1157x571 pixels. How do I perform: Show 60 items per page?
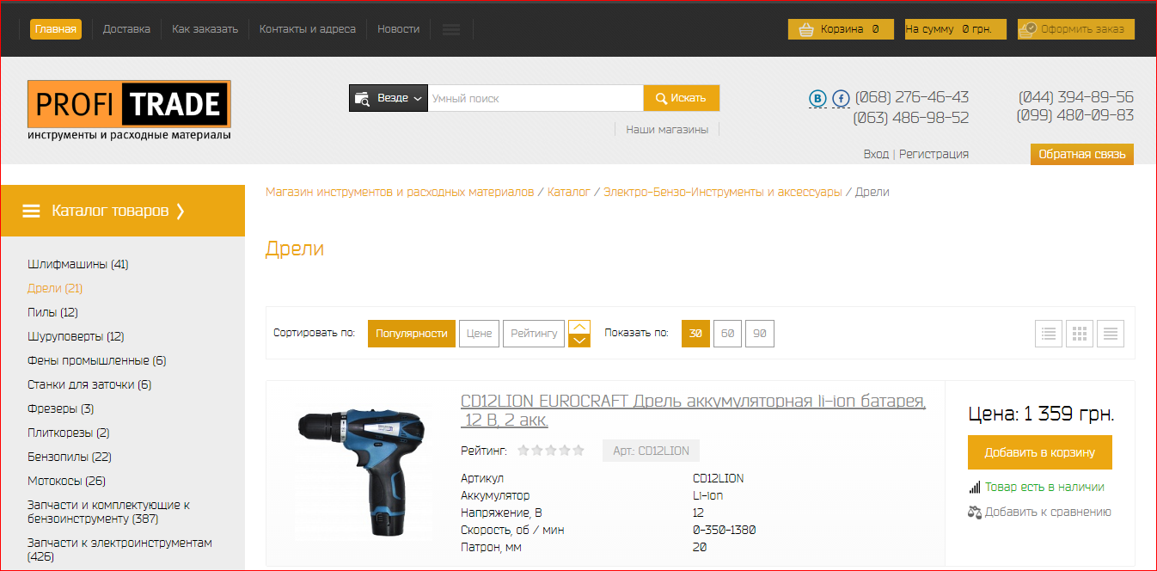(728, 334)
